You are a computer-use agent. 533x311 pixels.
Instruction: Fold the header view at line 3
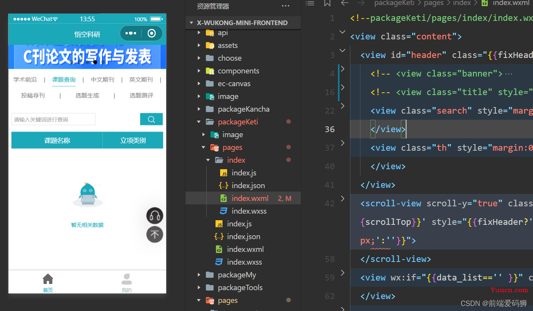click(342, 51)
